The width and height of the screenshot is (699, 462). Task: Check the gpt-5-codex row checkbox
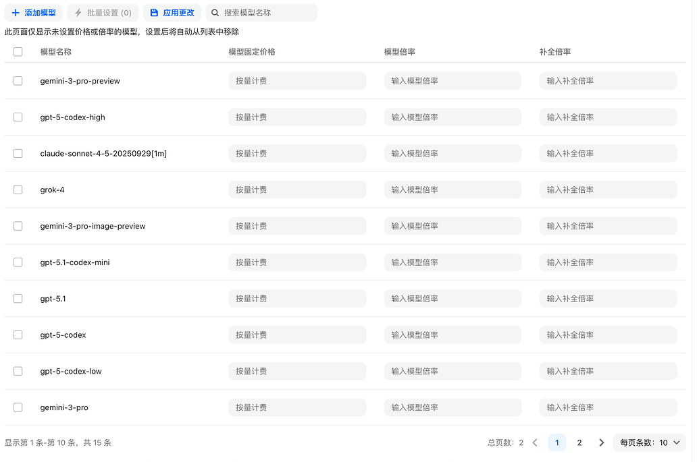click(x=18, y=335)
